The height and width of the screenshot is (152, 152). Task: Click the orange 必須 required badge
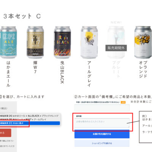pos(123,102)
